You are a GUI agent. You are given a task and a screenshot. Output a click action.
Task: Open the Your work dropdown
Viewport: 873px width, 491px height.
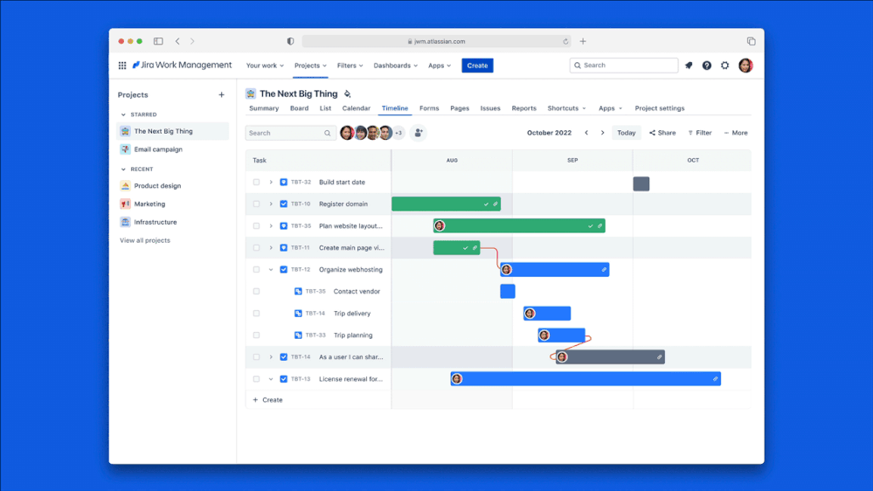265,66
